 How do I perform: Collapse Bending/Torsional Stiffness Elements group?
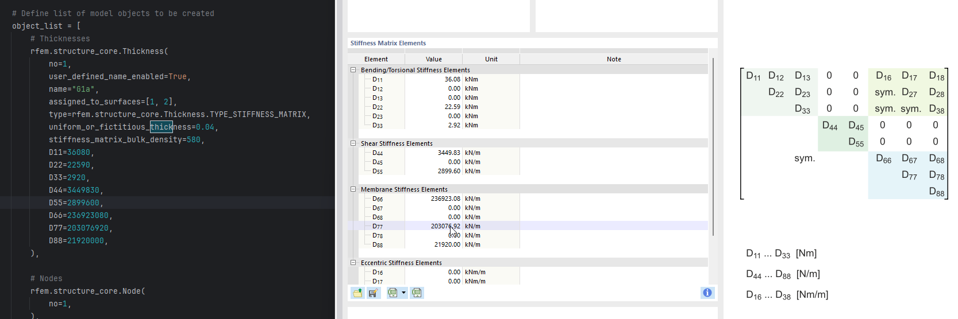pos(353,70)
